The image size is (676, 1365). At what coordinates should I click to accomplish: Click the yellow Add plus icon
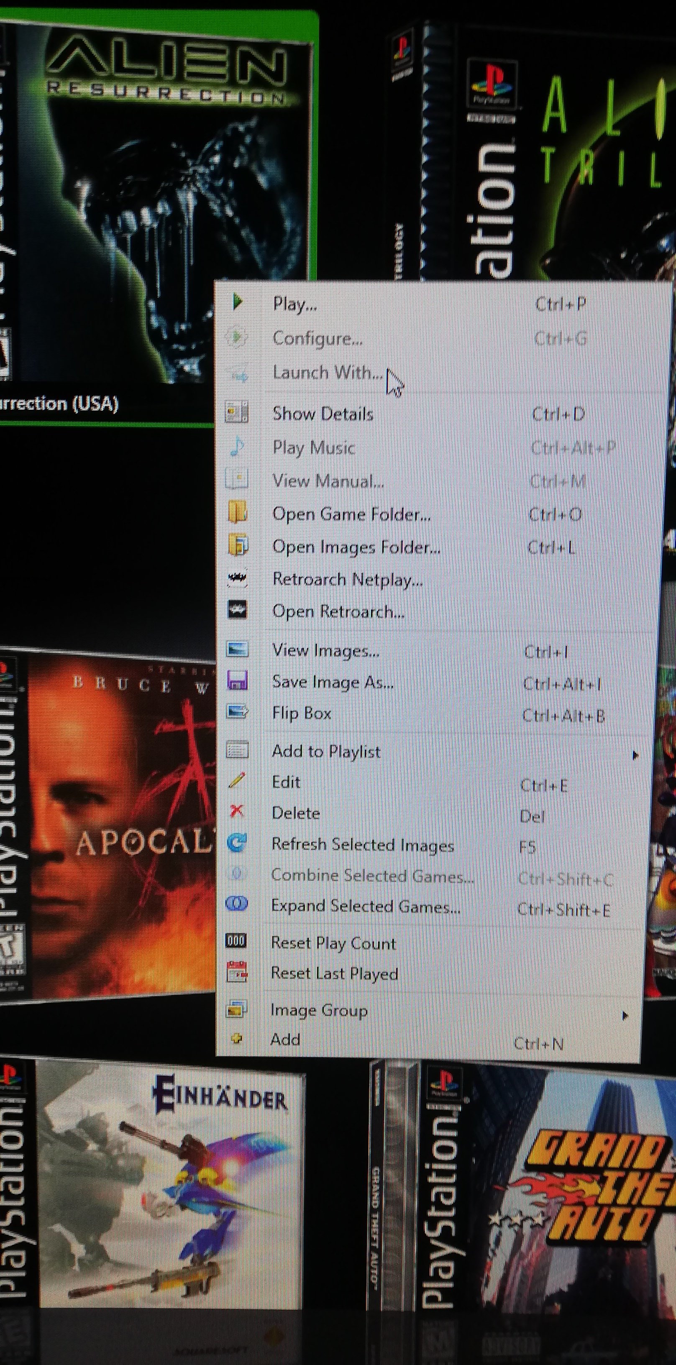(x=236, y=1038)
